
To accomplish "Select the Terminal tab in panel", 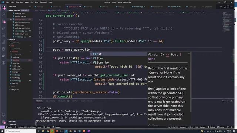I will tap(39, 101).
